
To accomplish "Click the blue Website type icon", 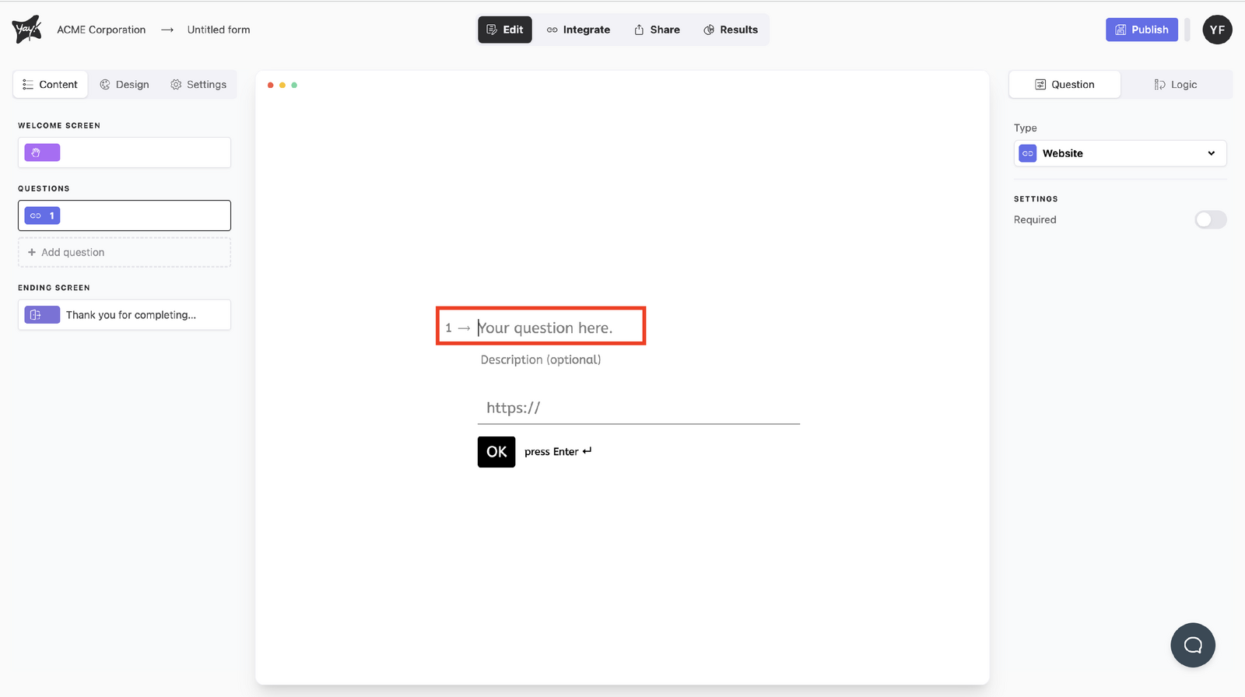I will pyautogui.click(x=1027, y=153).
